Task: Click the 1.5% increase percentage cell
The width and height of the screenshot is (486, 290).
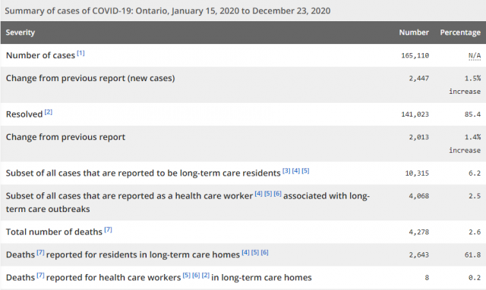Action: [465, 85]
